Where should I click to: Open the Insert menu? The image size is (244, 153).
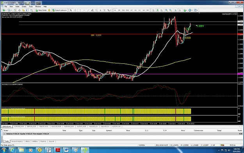pos(17,7)
